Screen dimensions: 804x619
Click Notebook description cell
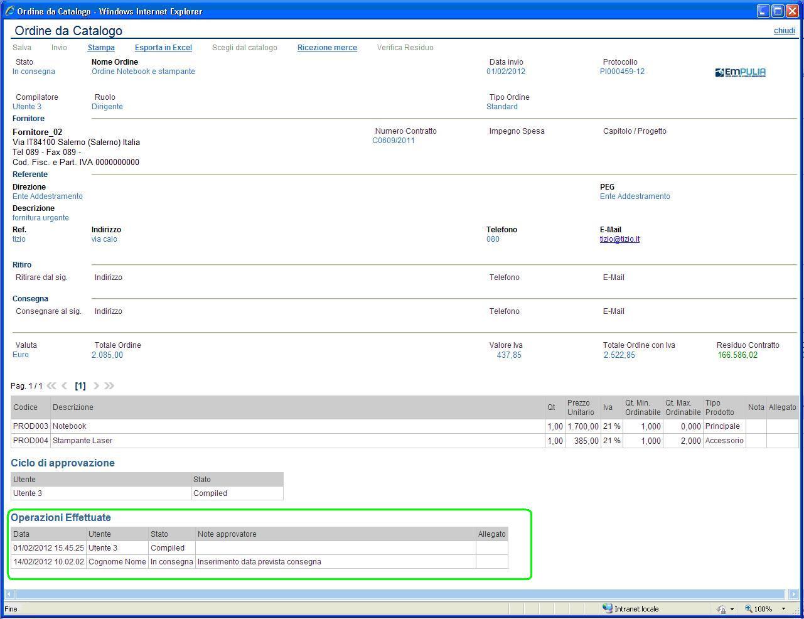[x=297, y=426]
